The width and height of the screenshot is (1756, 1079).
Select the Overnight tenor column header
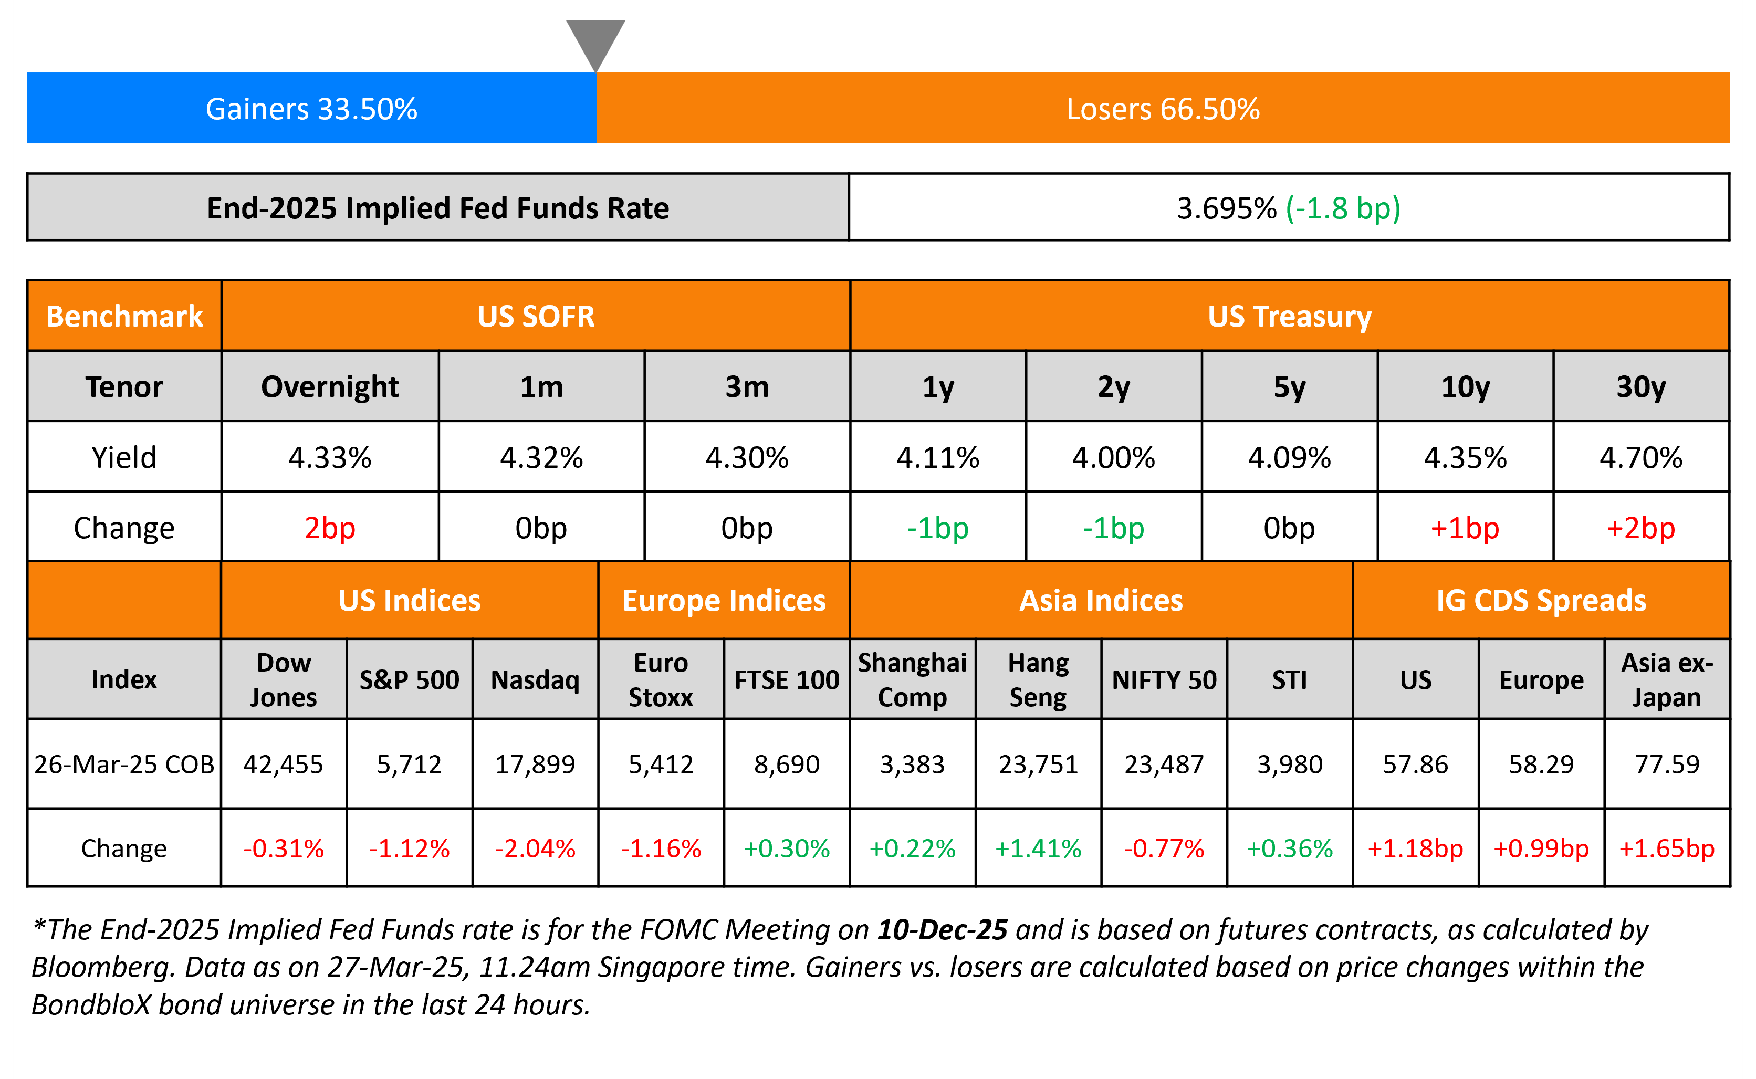(330, 386)
